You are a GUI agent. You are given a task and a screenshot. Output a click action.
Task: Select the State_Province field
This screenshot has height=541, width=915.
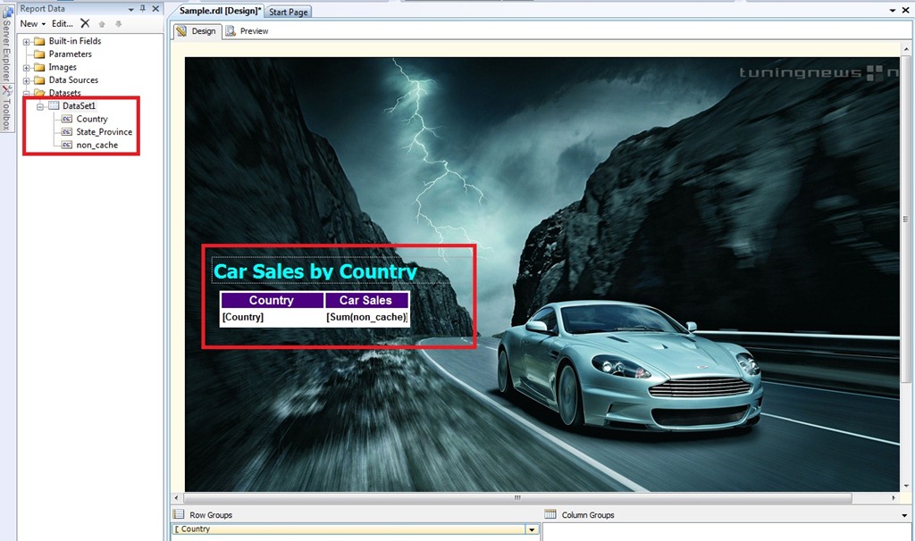tap(105, 132)
